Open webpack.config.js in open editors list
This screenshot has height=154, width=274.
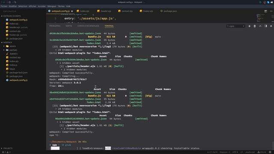click(x=18, y=20)
